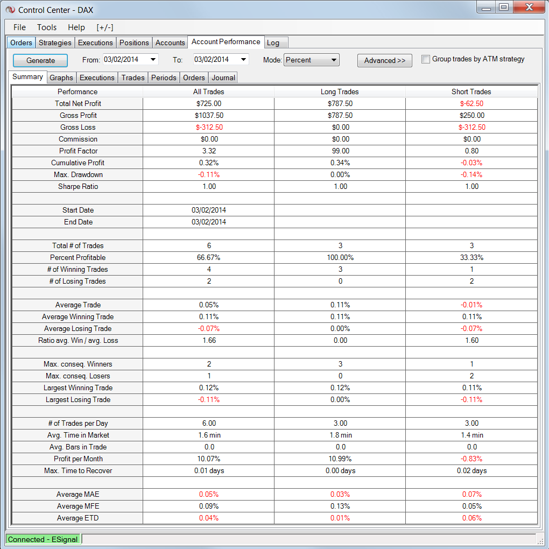Click the NinjaTrader logo icon in title bar

click(11, 10)
